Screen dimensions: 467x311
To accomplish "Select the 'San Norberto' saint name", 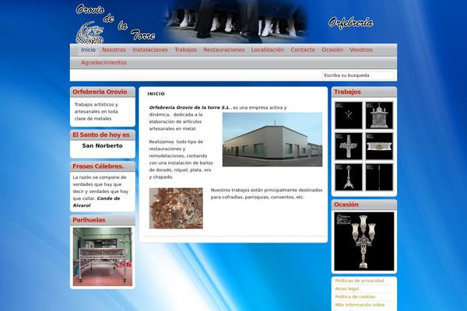I will pos(102,146).
